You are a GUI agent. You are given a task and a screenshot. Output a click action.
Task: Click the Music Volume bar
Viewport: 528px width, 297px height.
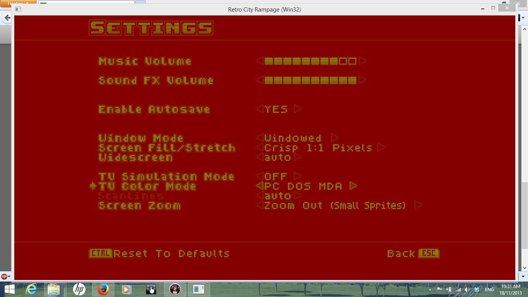coord(310,61)
